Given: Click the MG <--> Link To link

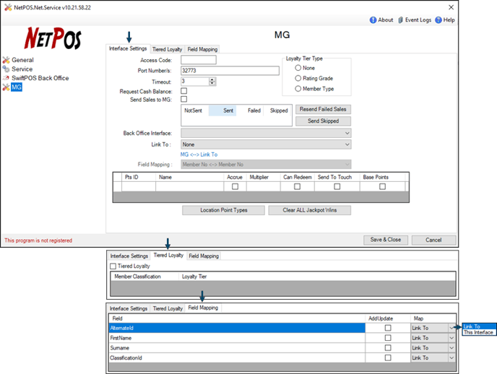Looking at the screenshot, I should 199,155.
